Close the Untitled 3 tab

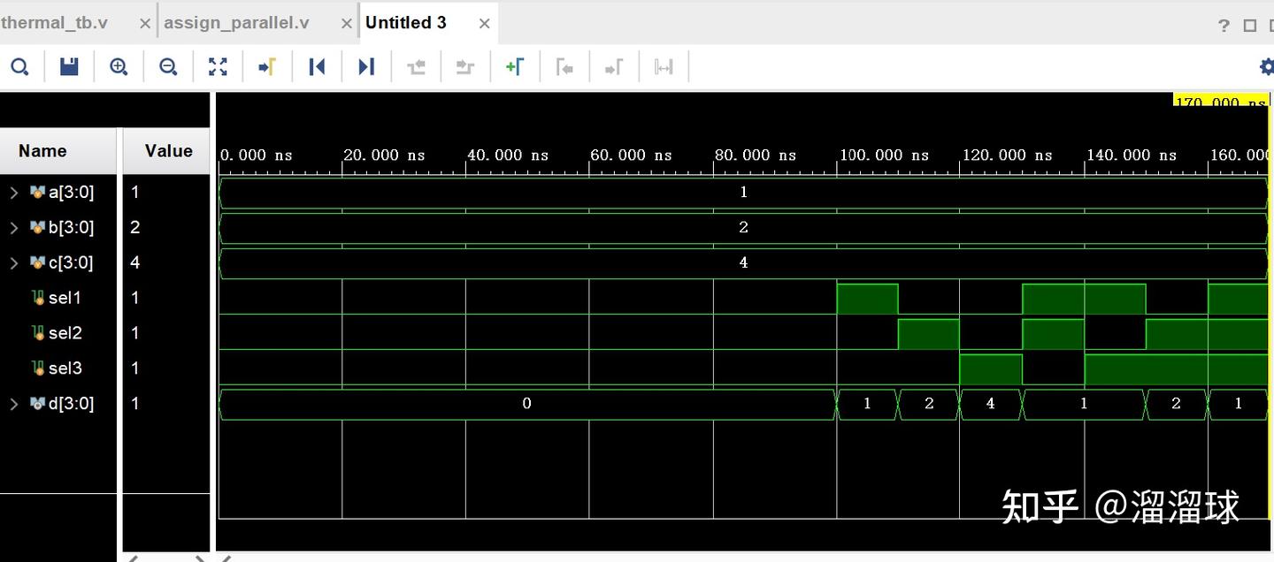click(x=484, y=23)
